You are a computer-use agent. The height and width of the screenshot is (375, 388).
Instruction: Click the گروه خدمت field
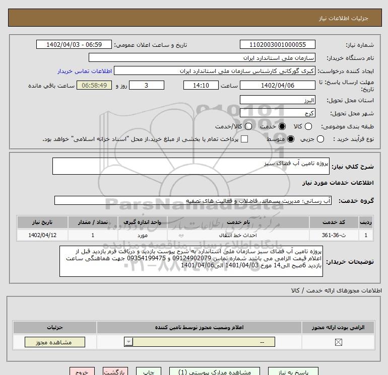tap(193, 200)
